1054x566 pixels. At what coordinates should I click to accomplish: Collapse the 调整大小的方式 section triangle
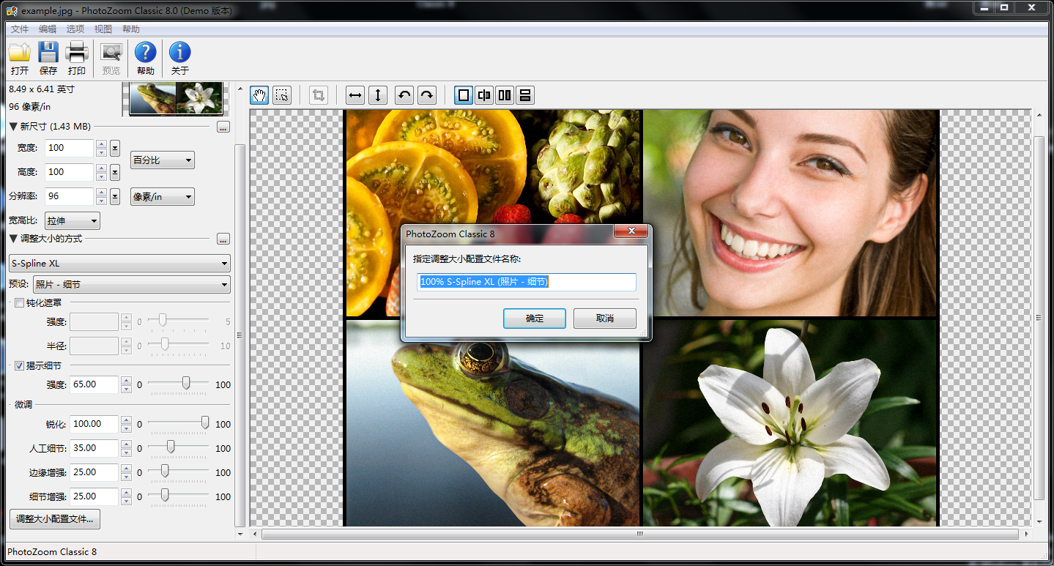(13, 239)
